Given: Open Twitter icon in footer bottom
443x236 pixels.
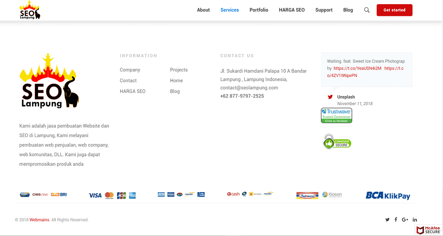Looking at the screenshot, I should 387,220.
